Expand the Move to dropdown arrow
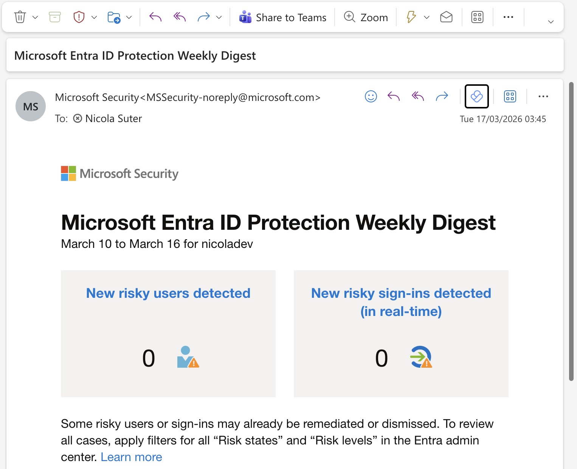 [x=129, y=17]
